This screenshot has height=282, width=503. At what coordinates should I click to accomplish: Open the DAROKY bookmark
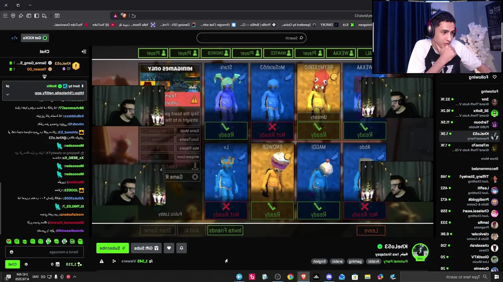point(329,25)
